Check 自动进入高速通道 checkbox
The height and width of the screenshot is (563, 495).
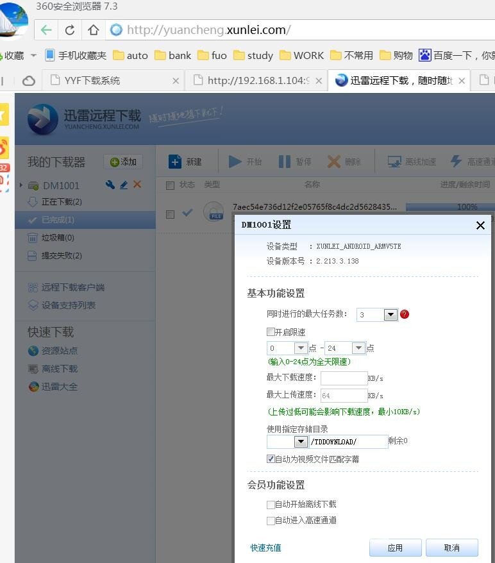tap(271, 521)
